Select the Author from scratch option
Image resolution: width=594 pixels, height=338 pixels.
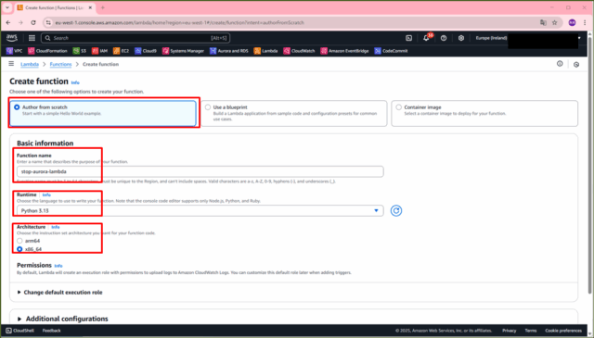(x=103, y=113)
